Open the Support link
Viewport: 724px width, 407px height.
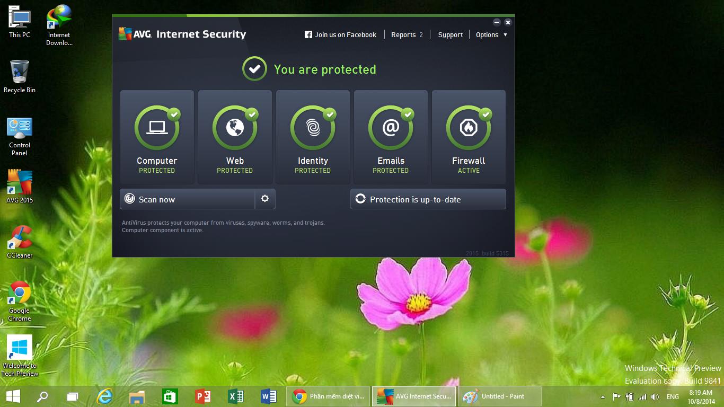coord(451,35)
